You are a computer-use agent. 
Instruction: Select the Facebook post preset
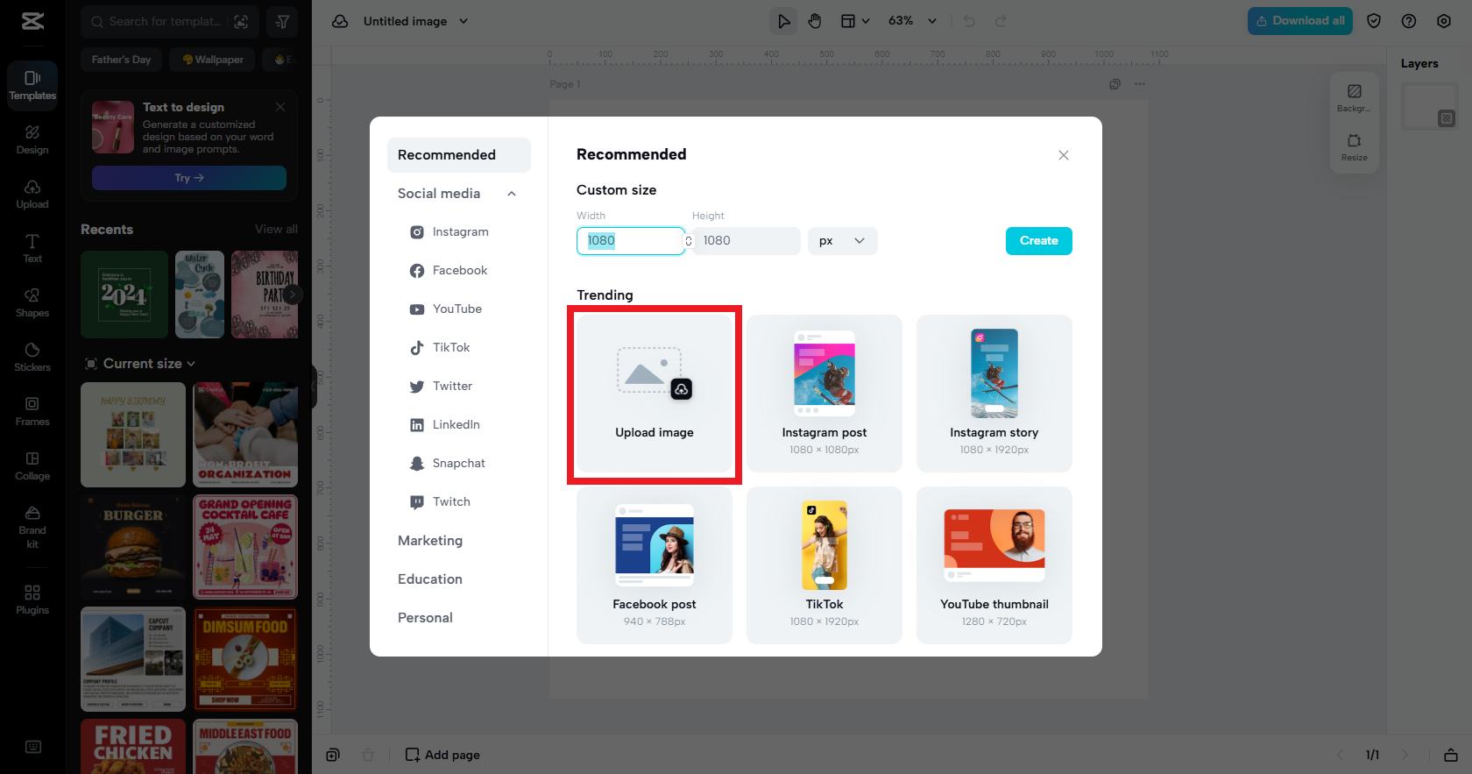(x=655, y=565)
